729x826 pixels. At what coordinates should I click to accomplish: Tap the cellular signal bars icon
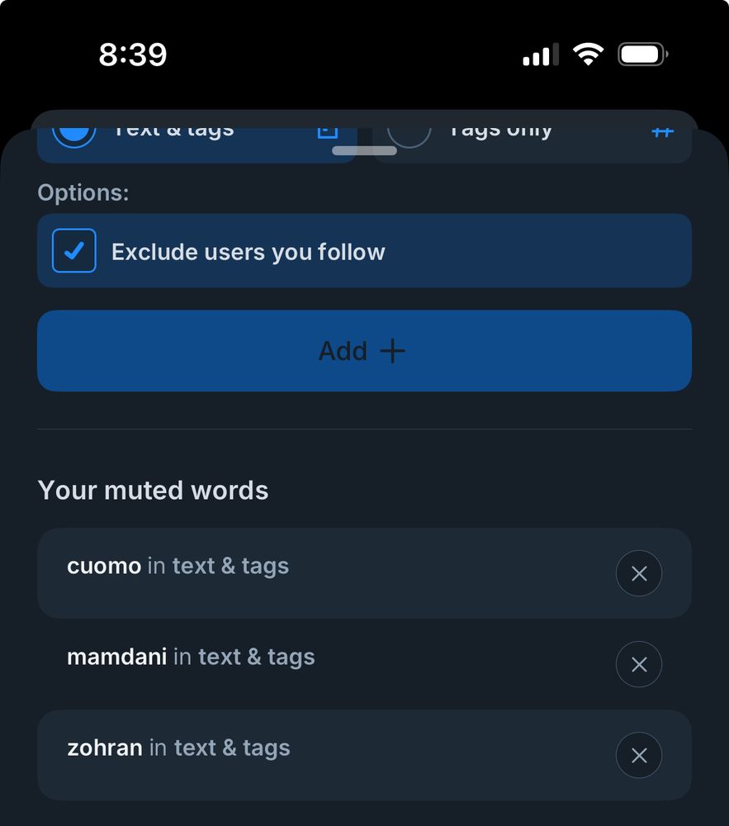pos(541,55)
